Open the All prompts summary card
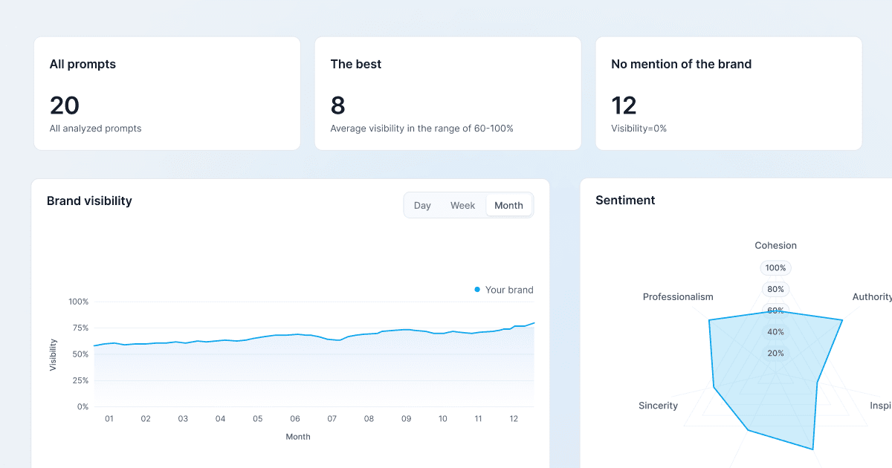This screenshot has width=892, height=468. click(x=167, y=94)
